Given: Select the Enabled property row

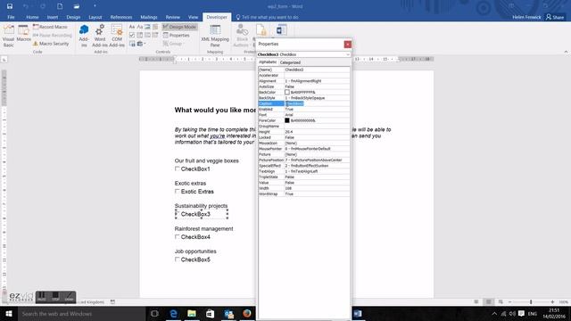Looking at the screenshot, I should click(x=303, y=109).
